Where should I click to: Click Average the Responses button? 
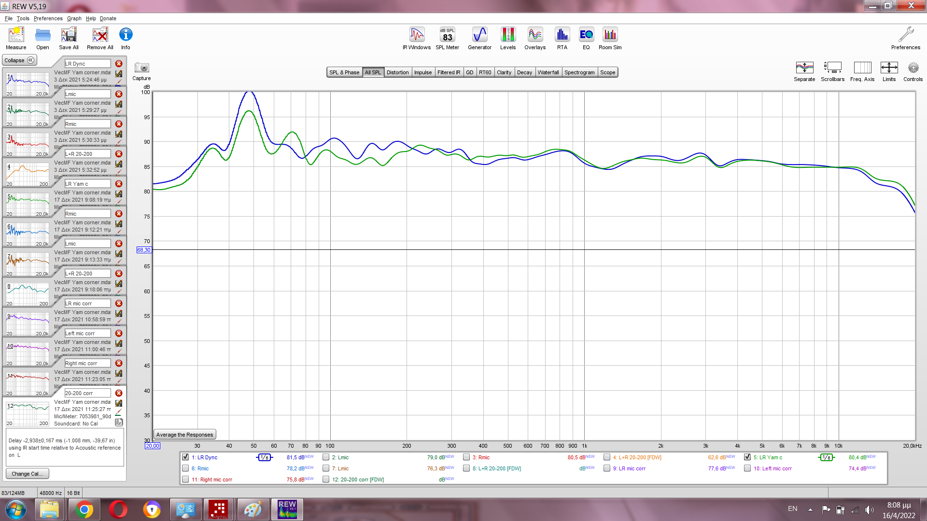pos(184,435)
